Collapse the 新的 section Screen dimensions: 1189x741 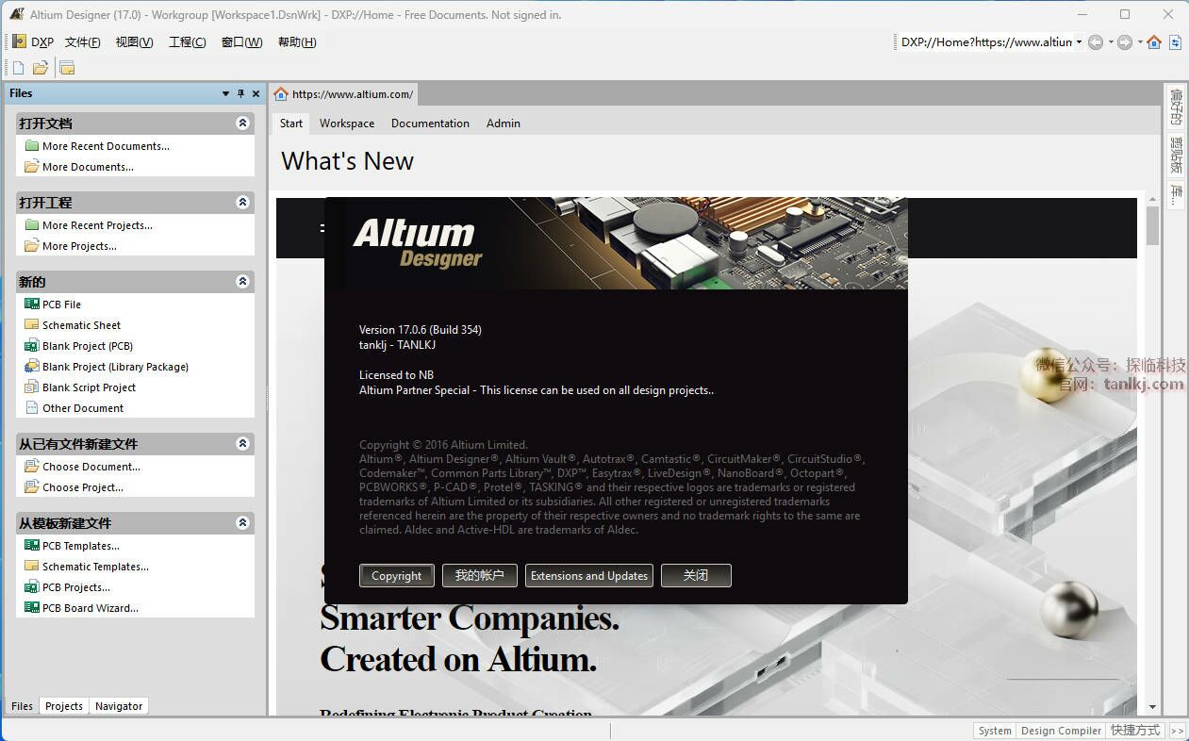click(242, 282)
